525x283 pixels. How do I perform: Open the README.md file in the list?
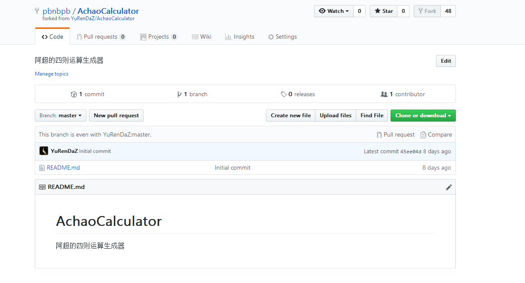tap(63, 167)
